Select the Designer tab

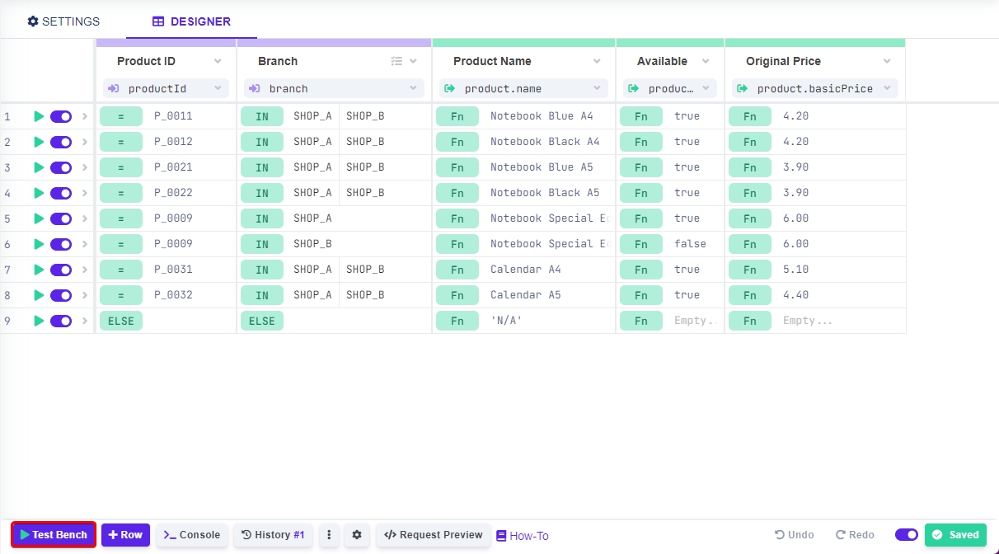coord(191,21)
